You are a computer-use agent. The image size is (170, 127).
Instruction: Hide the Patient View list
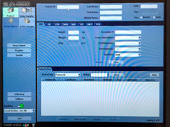pos(154,75)
